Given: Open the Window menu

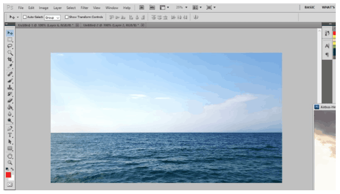Looking at the screenshot, I should coord(112,8).
